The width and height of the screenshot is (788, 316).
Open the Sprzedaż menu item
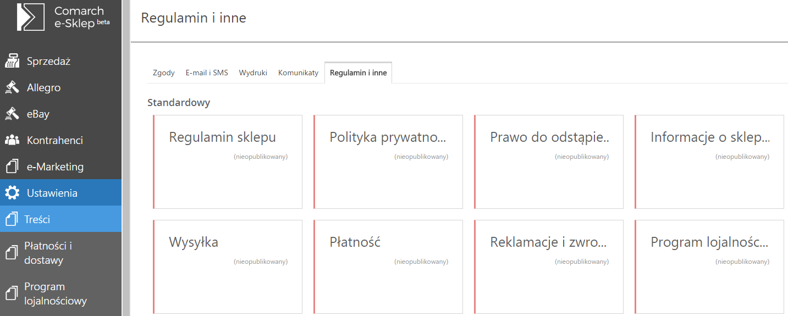click(x=60, y=62)
